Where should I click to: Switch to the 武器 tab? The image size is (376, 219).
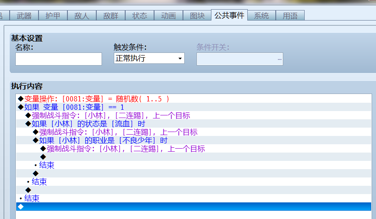pos(24,16)
